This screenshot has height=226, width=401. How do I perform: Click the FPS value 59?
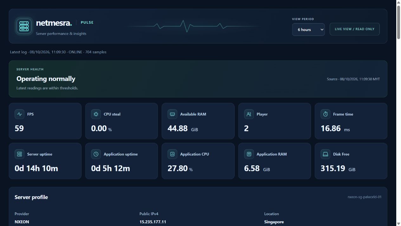(19, 128)
